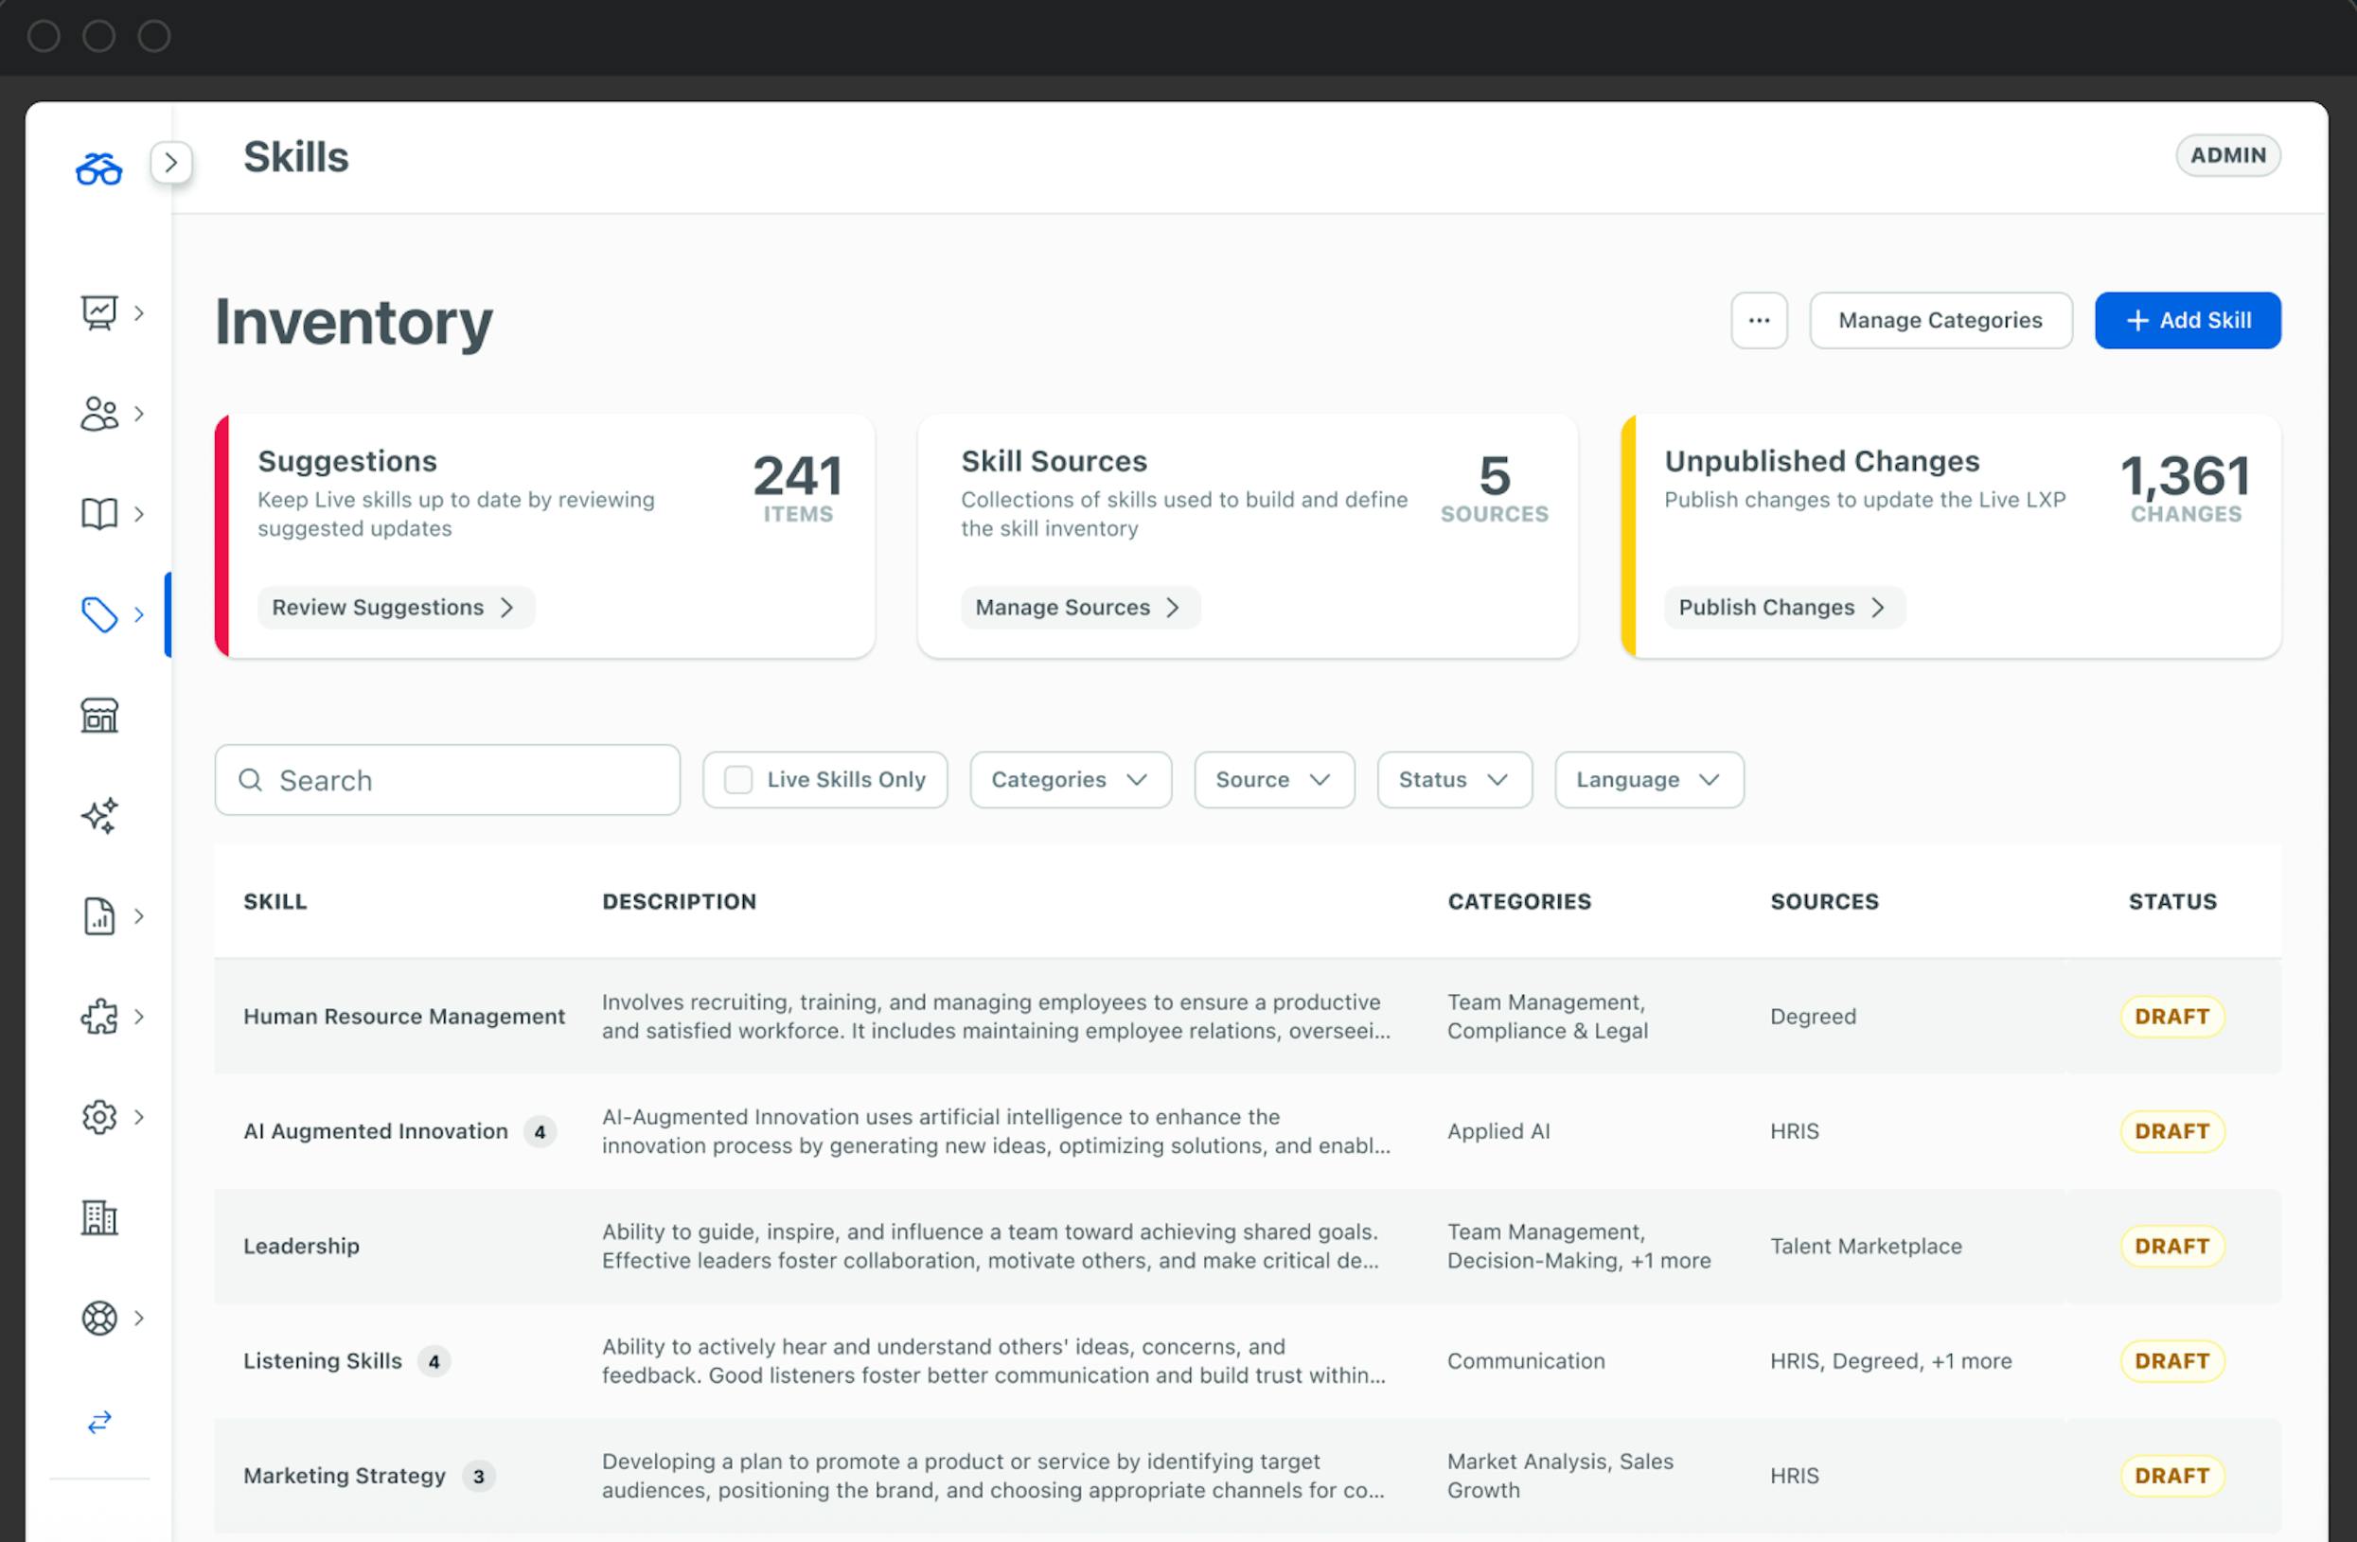Open the people sidebar icon

99,414
